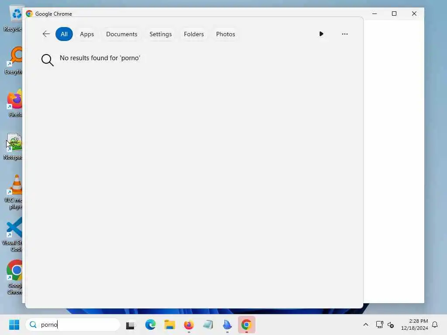Click the muted volume tray icon

click(391, 325)
